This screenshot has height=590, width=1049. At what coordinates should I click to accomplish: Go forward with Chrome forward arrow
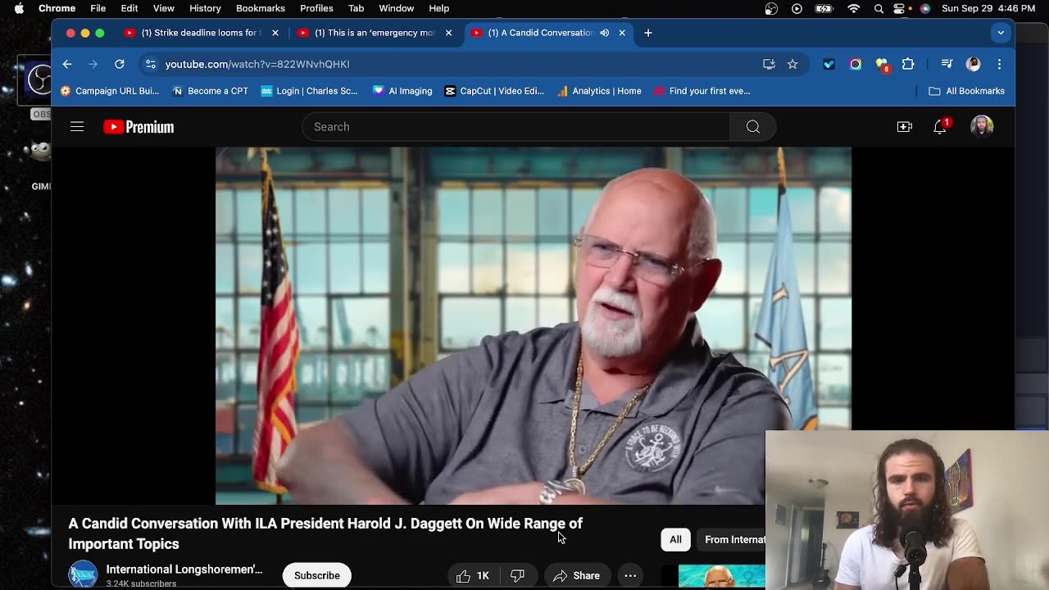pos(93,64)
